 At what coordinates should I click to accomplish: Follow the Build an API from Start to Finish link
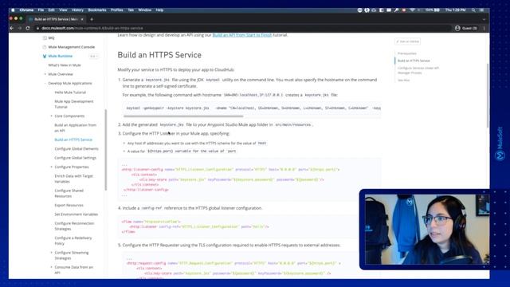pos(242,35)
